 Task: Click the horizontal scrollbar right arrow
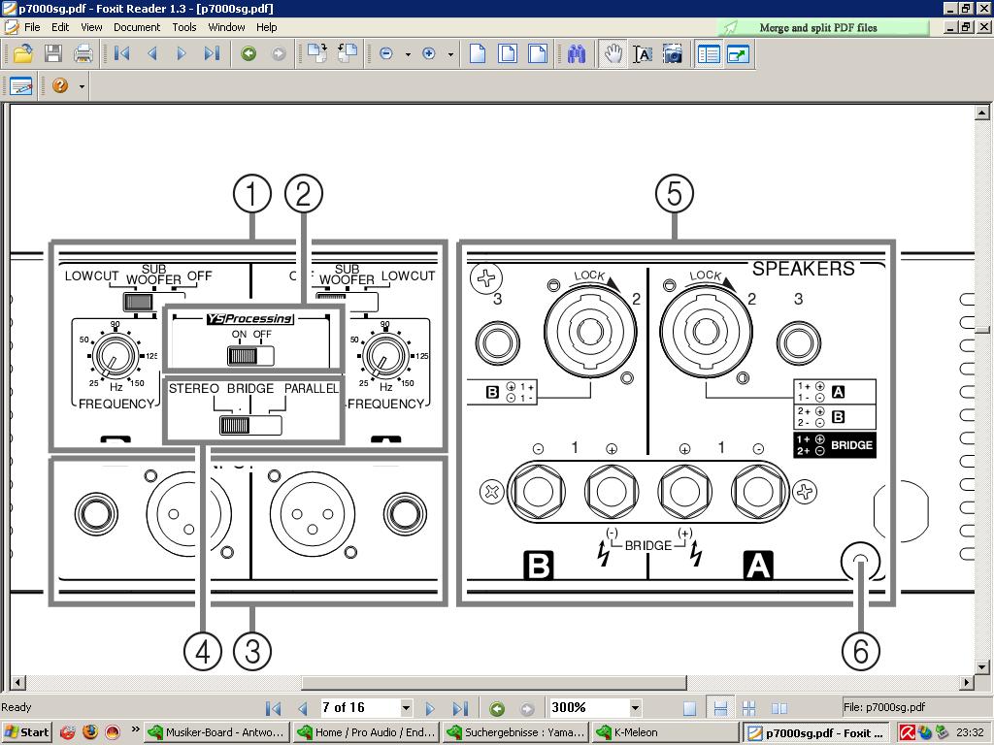(968, 682)
